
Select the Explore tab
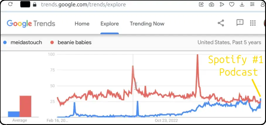[110, 24]
